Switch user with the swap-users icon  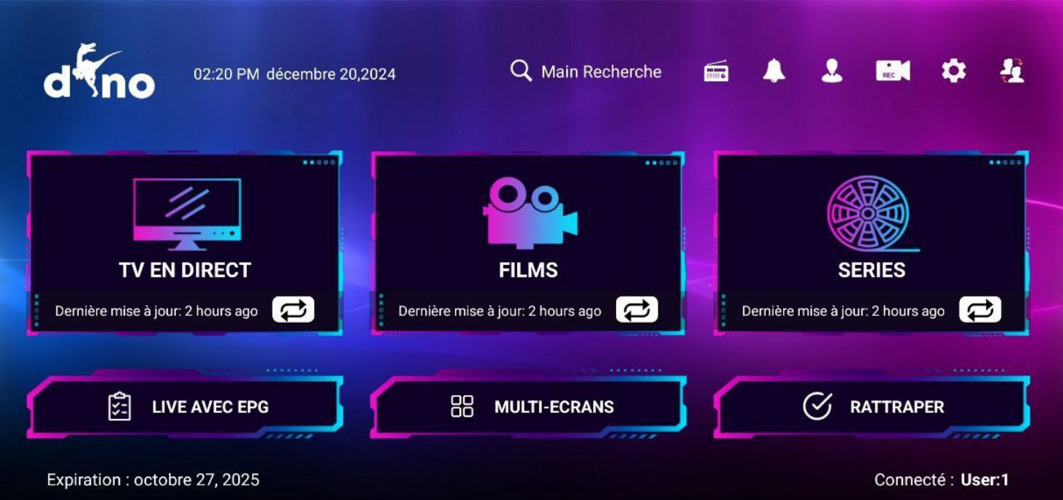point(1012,71)
